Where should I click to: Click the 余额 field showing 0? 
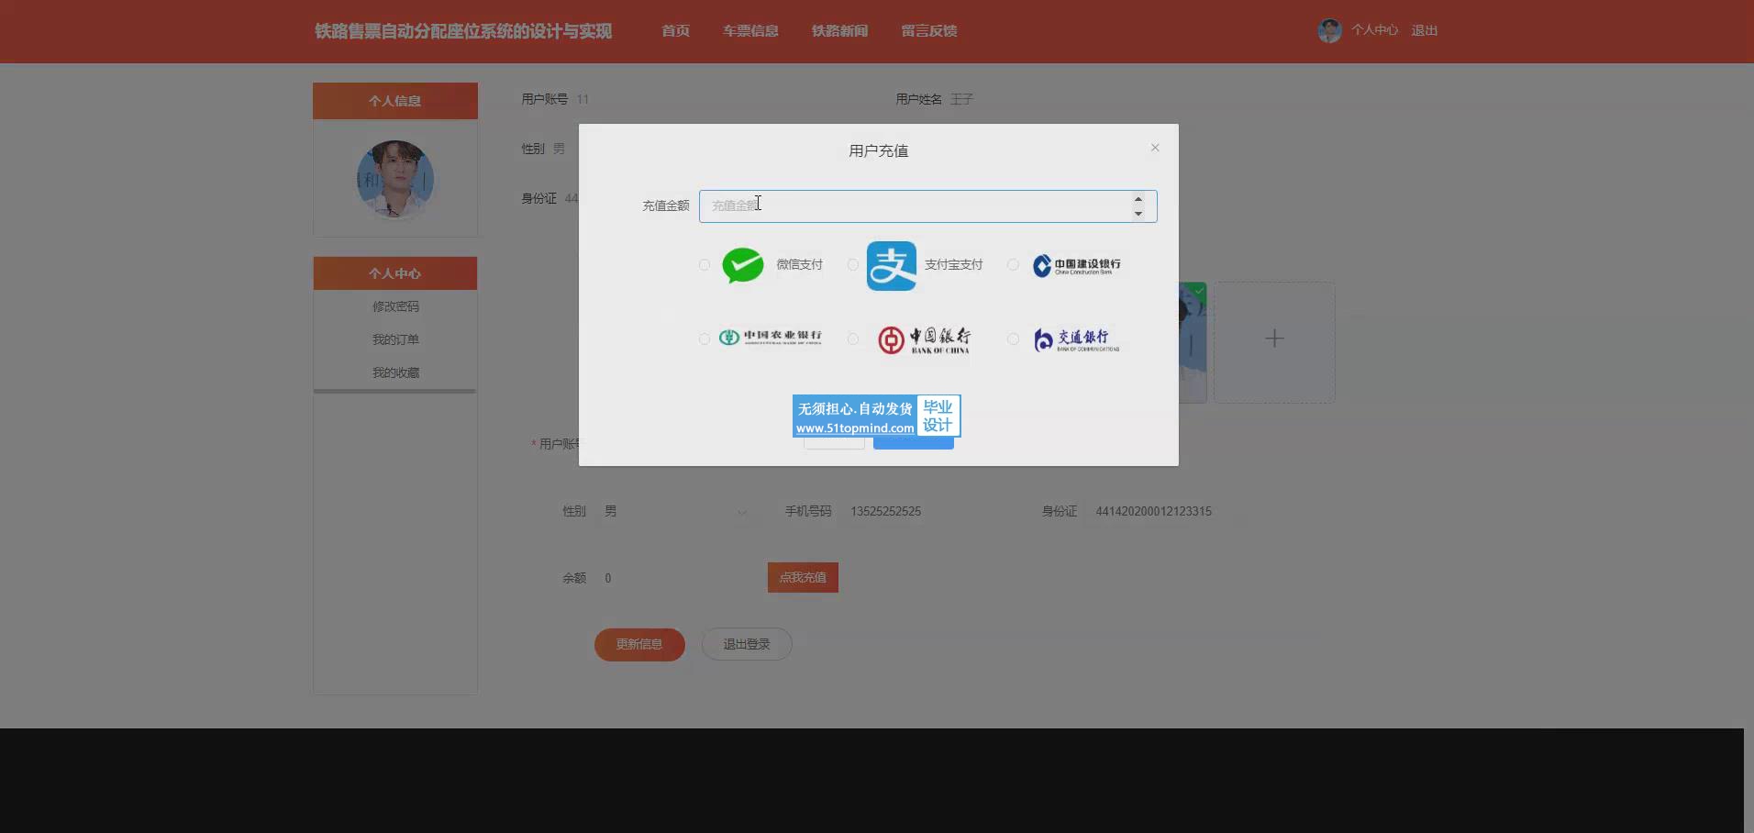[677, 578]
